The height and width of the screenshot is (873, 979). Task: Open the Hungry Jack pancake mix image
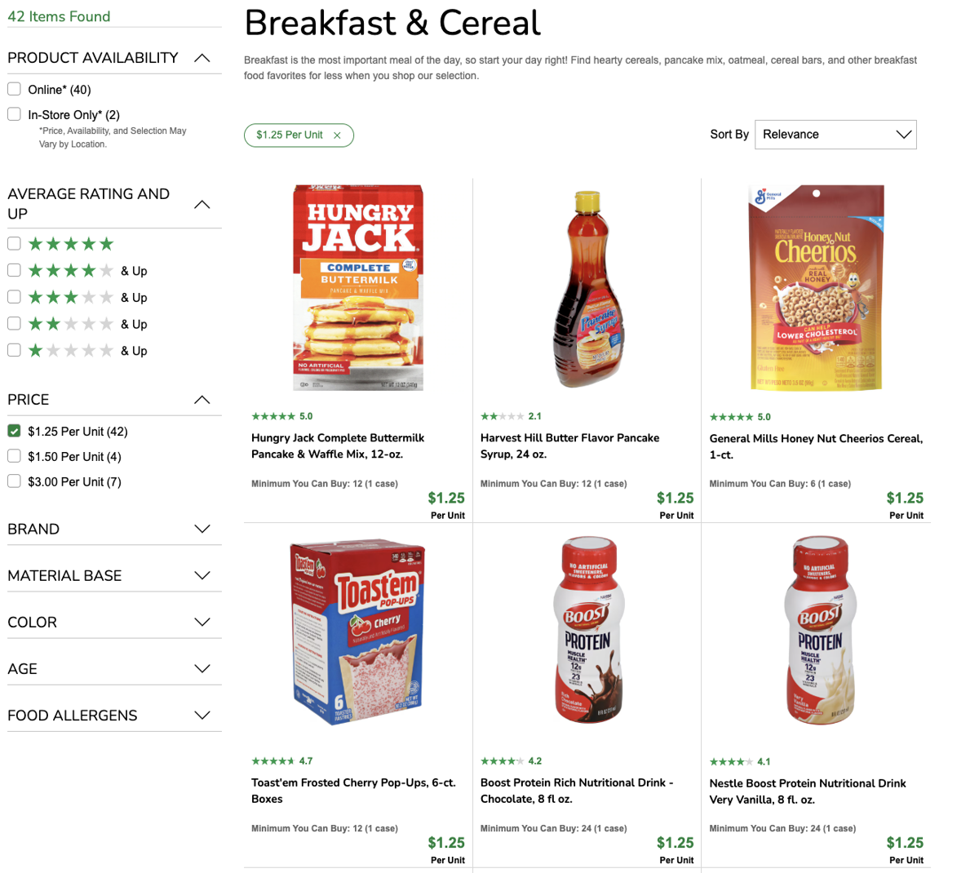[x=358, y=287]
